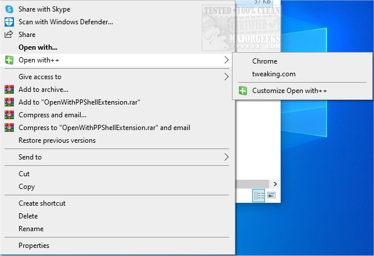Choose Add to archive...
374x256 pixels.
pos(117,90)
